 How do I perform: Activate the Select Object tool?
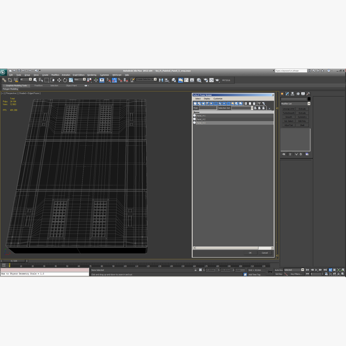coord(35,80)
